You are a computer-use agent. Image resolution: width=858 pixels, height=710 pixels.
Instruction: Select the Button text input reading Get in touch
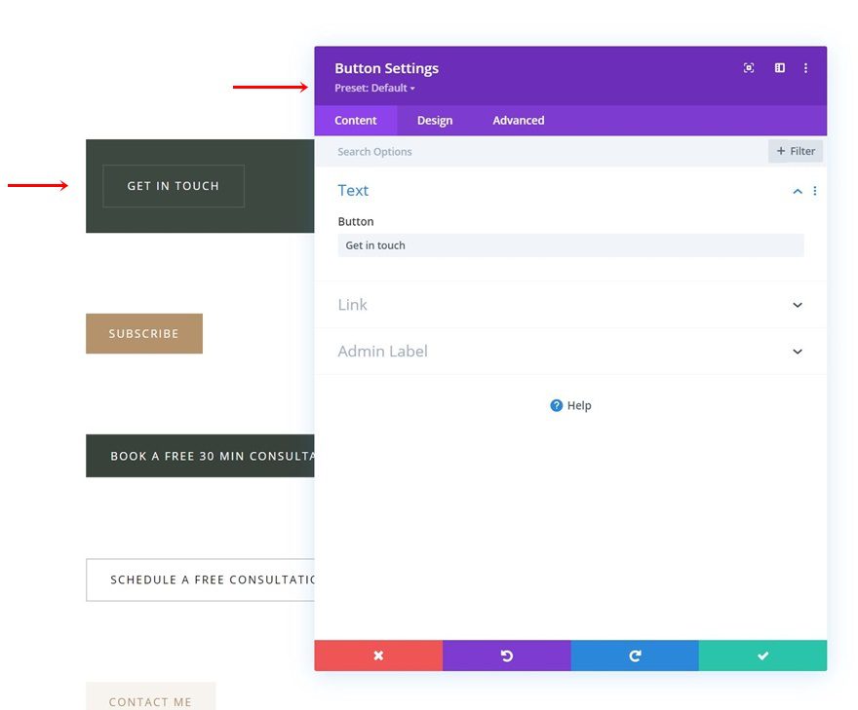coord(570,245)
